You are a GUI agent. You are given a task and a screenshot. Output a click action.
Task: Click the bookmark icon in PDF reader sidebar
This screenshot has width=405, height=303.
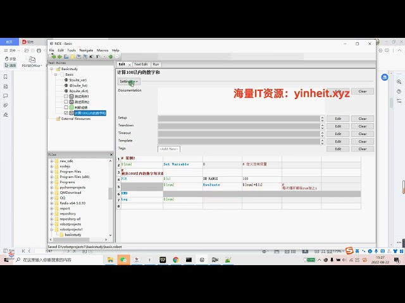[x=6, y=77]
